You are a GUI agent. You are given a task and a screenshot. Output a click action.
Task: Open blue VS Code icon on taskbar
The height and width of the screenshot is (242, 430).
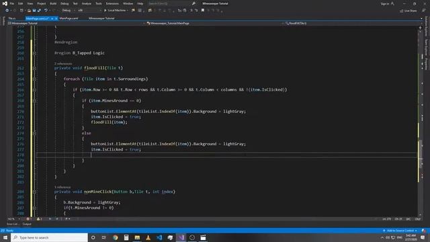pos(159,237)
